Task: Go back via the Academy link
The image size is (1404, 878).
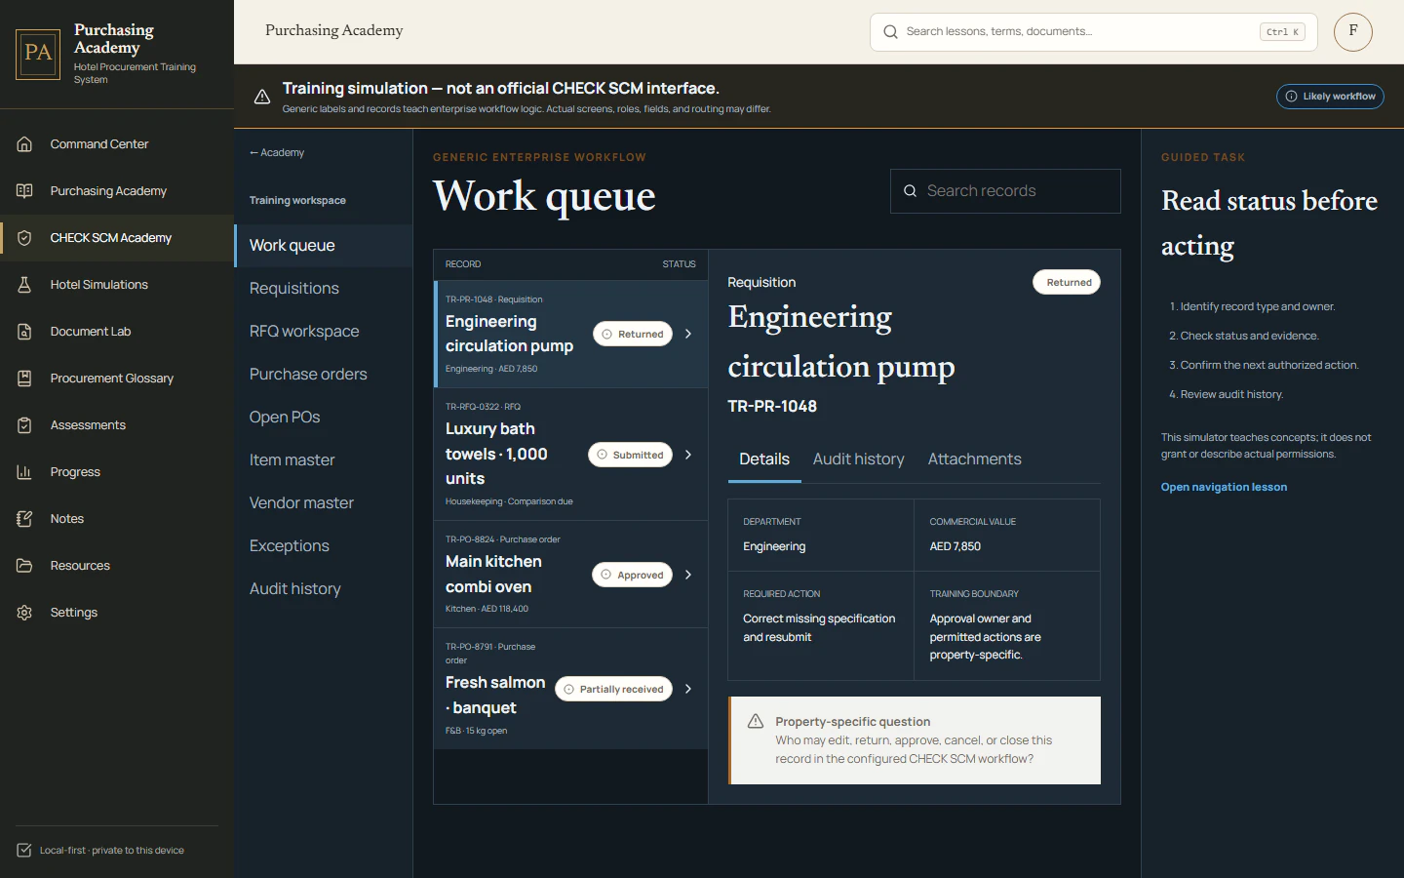Action: tap(277, 153)
